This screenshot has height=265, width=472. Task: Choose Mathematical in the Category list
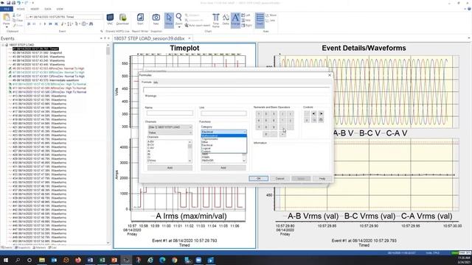click(223, 135)
